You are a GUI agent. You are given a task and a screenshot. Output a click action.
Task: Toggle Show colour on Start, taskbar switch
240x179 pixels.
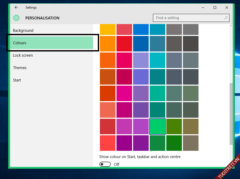[x=105, y=164]
